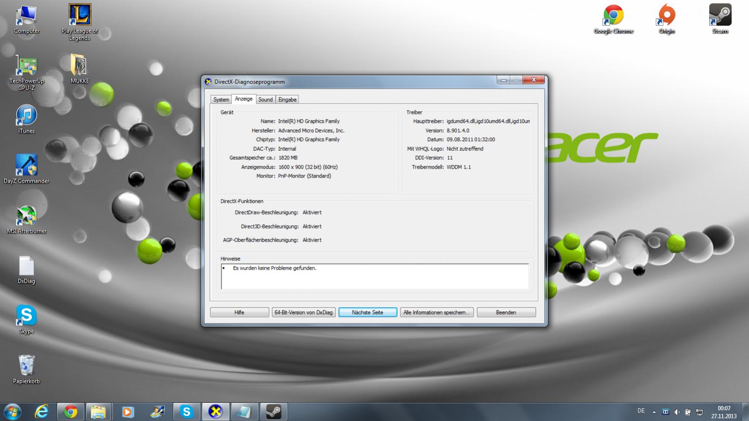
Task: Open Windows Media Player taskbar icon
Action: (x=127, y=412)
